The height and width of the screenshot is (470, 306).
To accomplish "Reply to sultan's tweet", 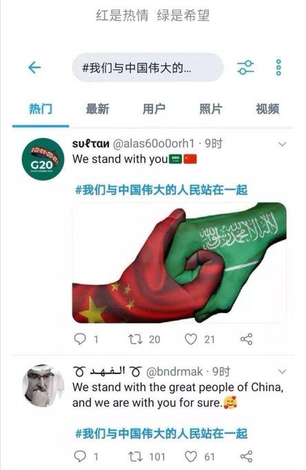I will click(80, 339).
